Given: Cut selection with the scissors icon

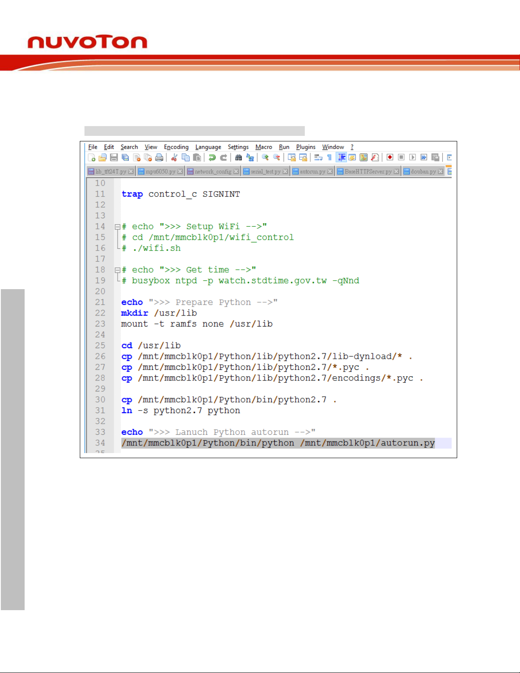Looking at the screenshot, I should click(x=174, y=158).
